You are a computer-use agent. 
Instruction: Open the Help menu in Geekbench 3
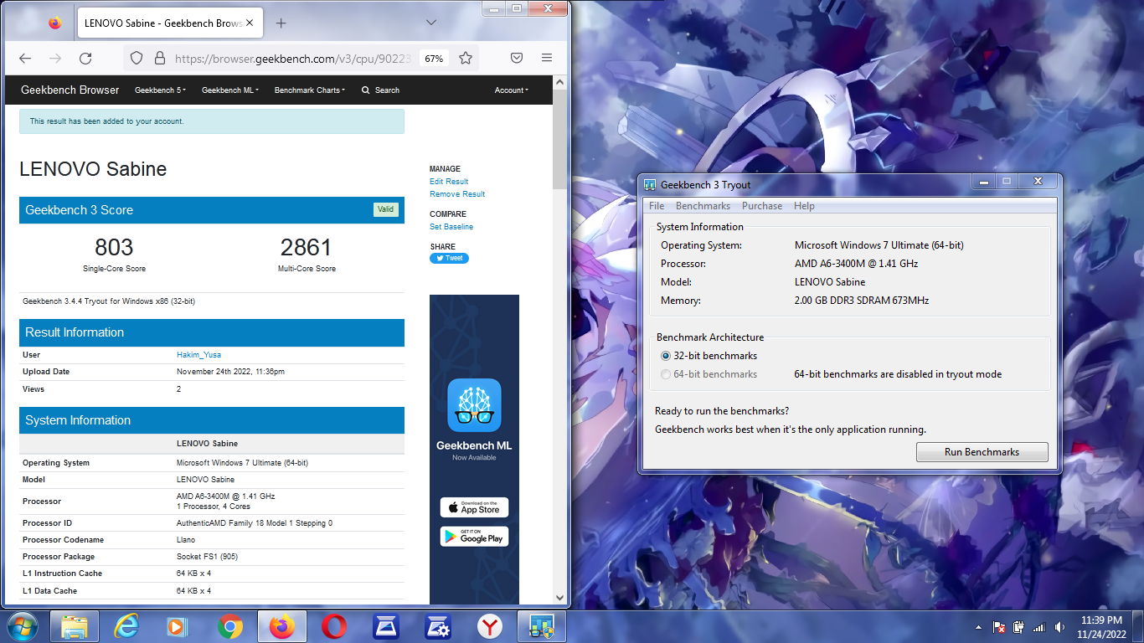(804, 206)
